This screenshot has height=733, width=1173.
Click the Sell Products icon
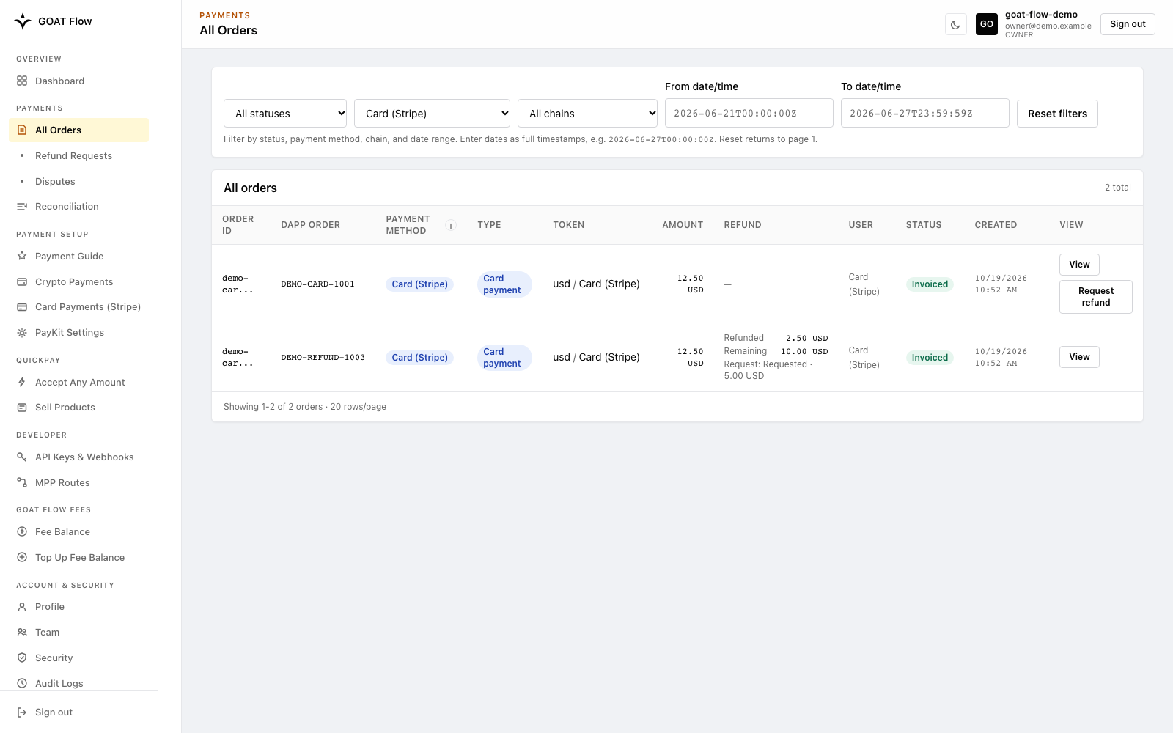[22, 408]
